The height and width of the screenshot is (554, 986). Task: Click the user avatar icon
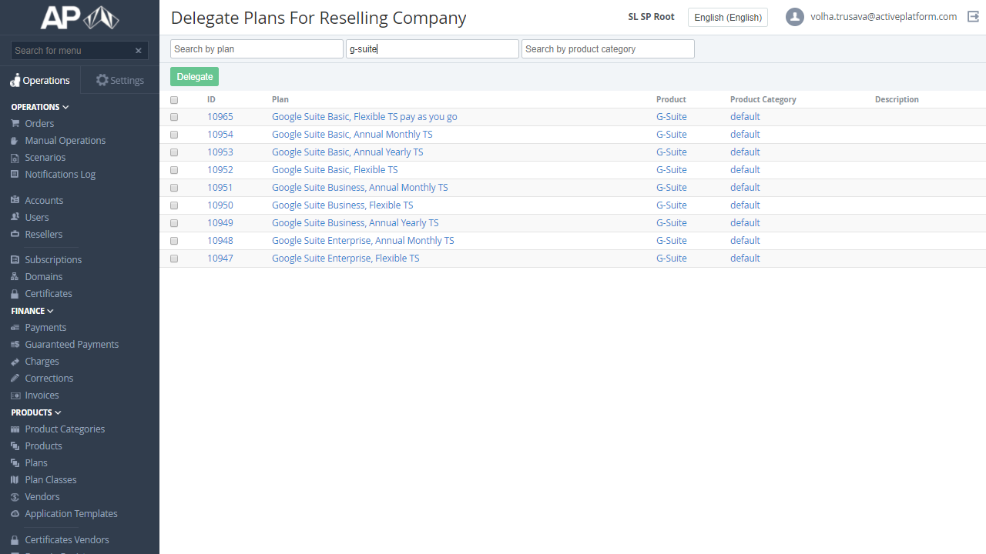(795, 17)
